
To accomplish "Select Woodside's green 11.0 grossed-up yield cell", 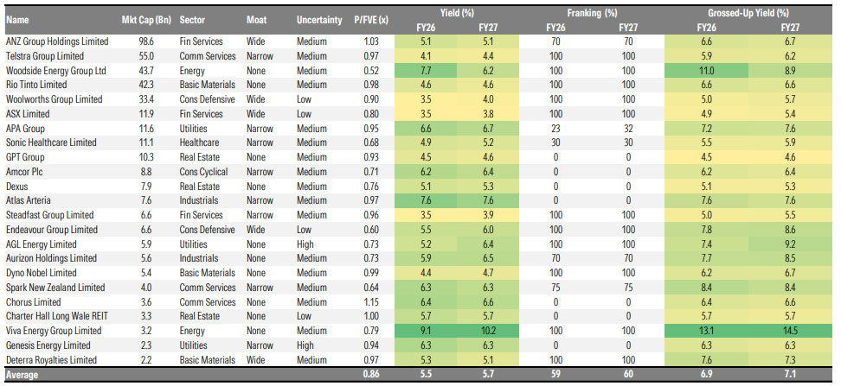I will point(705,70).
